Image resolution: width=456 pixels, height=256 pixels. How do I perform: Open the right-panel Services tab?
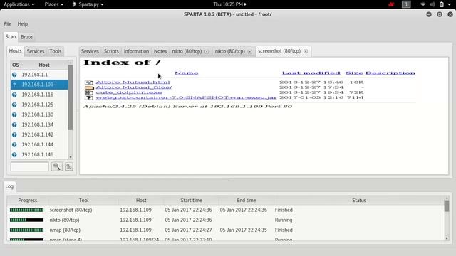coord(90,51)
